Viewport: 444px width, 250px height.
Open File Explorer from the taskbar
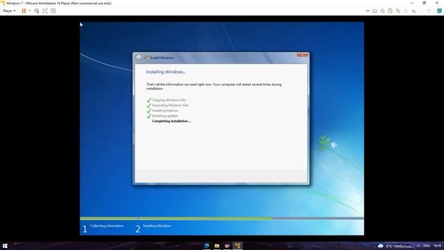[x=217, y=246]
